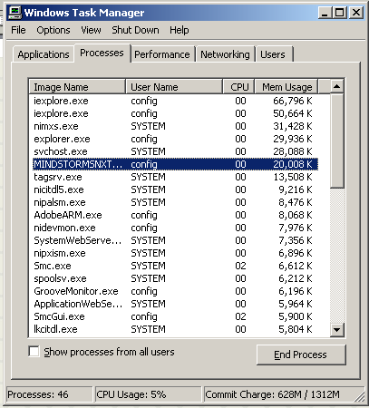This screenshot has width=369, height=408.
Task: Select the SystemWebServe... process
Action: (x=175, y=240)
